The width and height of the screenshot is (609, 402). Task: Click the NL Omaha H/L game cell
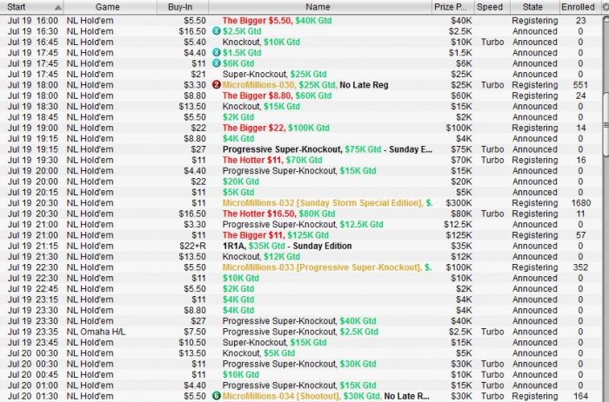(x=96, y=332)
